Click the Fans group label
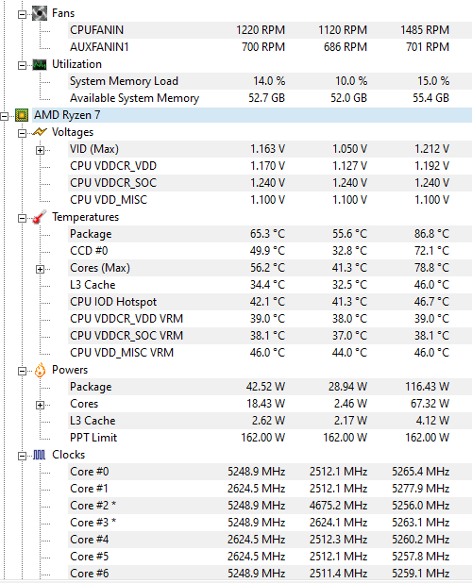Viewport: 472px width, 583px height. [63, 13]
